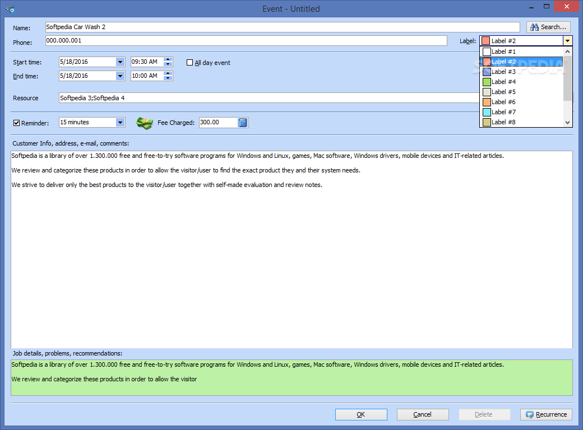The width and height of the screenshot is (583, 430).
Task: Open the Fee Charged calculator icon
Action: coord(242,123)
